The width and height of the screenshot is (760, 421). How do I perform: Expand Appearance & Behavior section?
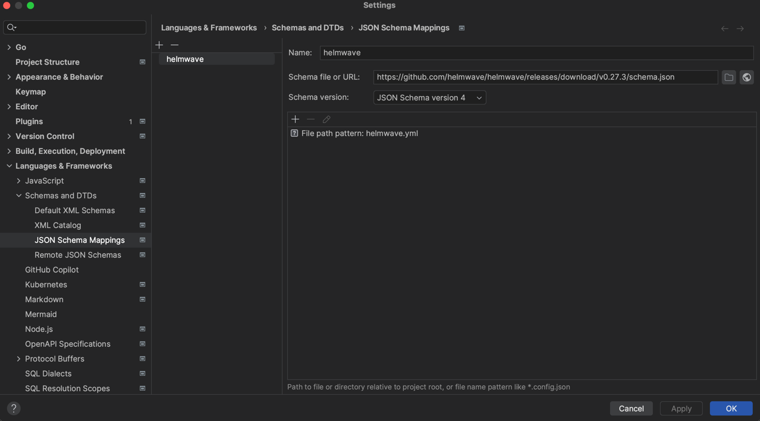coord(9,77)
